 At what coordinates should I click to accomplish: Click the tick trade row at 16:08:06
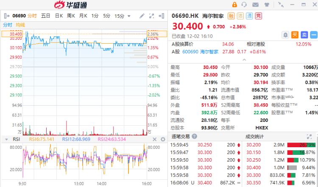click(206, 183)
